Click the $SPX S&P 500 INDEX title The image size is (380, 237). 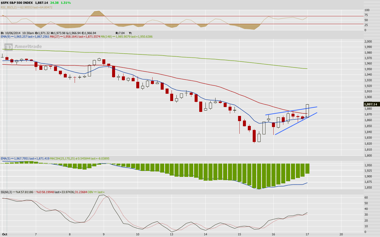coord(17,3)
